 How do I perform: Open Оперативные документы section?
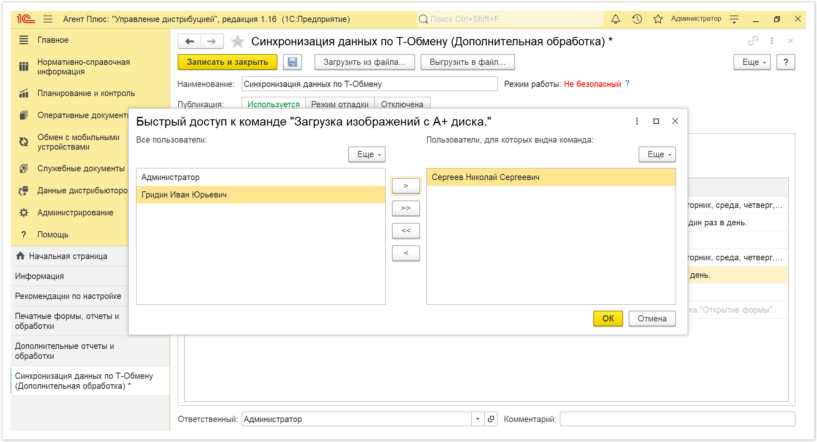pyautogui.click(x=82, y=115)
